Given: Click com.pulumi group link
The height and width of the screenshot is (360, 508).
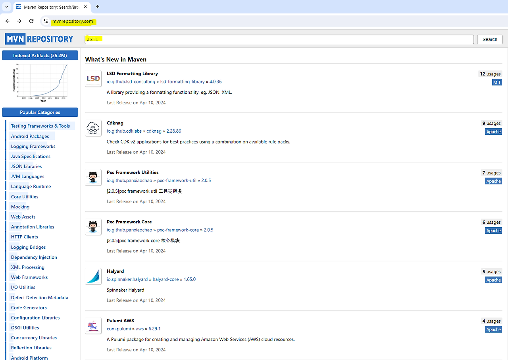Looking at the screenshot, I should [x=119, y=329].
